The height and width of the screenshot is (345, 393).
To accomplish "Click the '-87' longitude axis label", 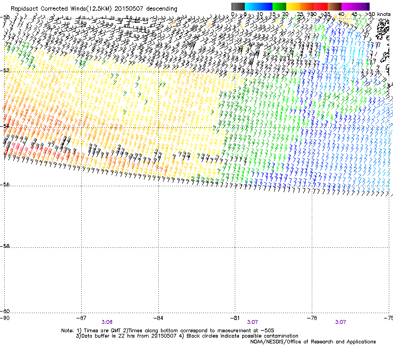I will (x=81, y=318).
